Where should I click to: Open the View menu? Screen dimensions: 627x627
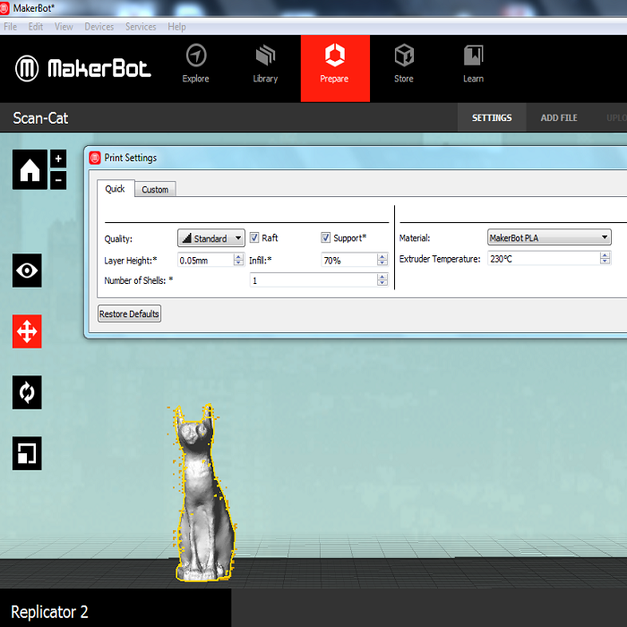(64, 27)
